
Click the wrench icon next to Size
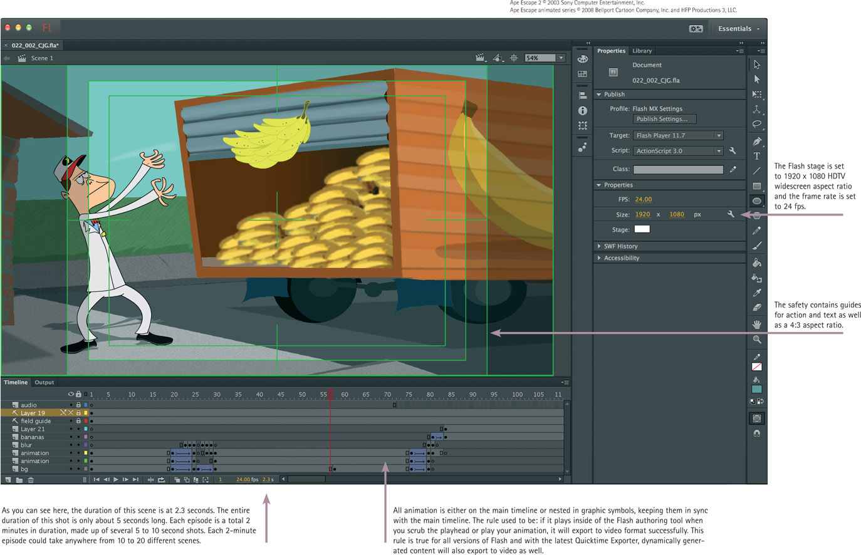(731, 214)
